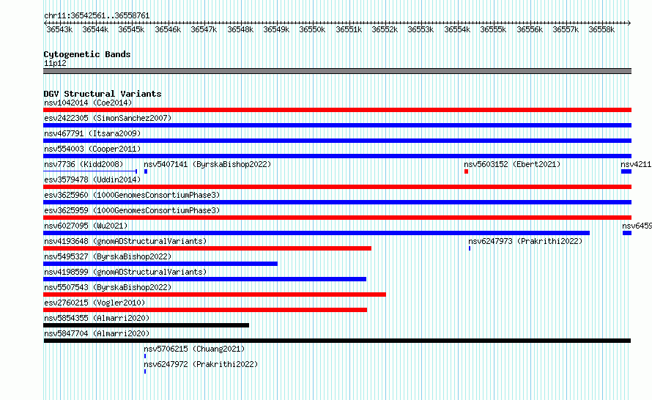The width and height of the screenshot is (652, 400).
Task: Click the blue esv3625960 variant bar
Action: tap(337, 202)
